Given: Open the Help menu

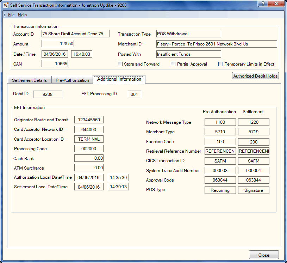Looking at the screenshot, I should click(x=22, y=15).
